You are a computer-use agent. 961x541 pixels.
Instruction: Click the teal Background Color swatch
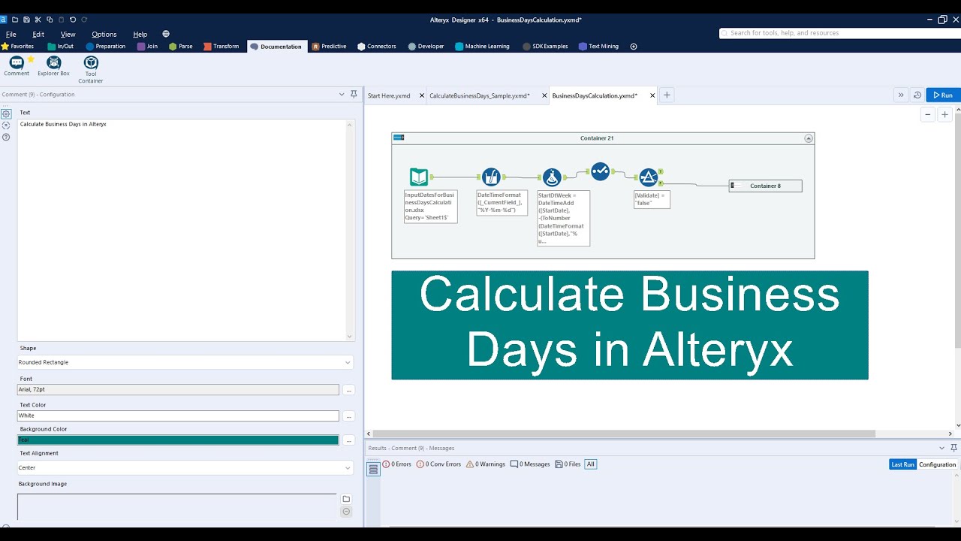click(178, 440)
